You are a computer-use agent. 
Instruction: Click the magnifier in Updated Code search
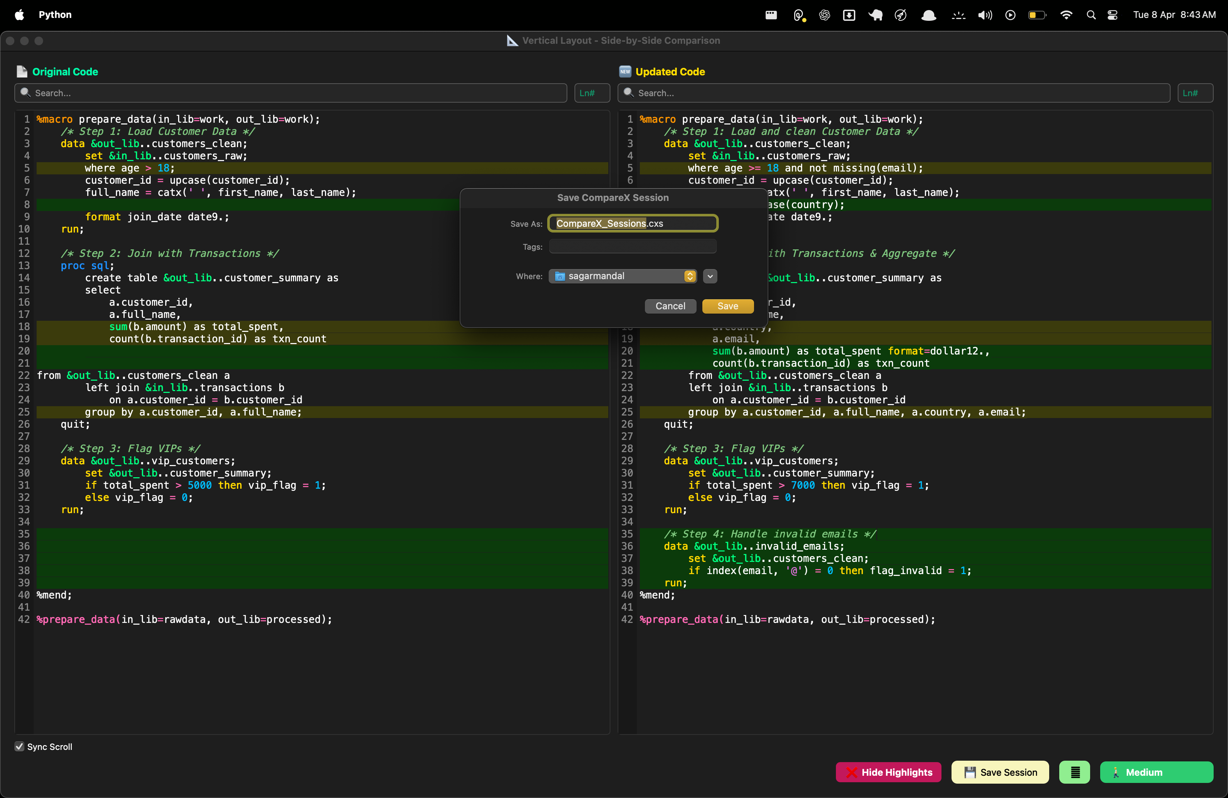[x=628, y=93]
